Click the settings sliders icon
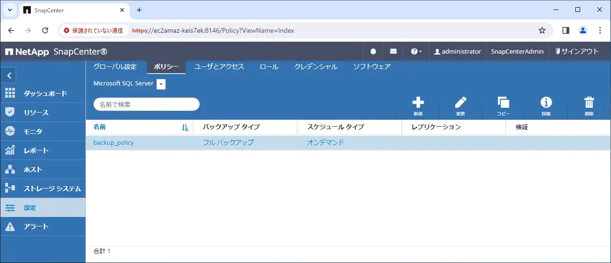 pyautogui.click(x=10, y=207)
